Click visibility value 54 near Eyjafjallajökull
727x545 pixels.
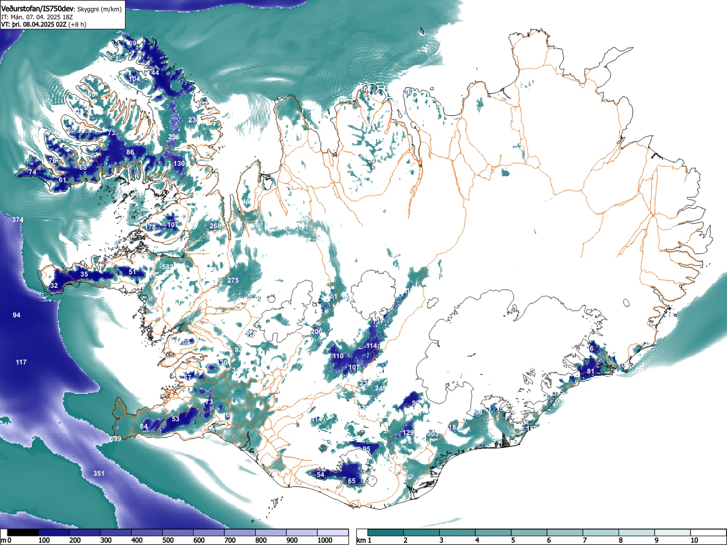[320, 475]
